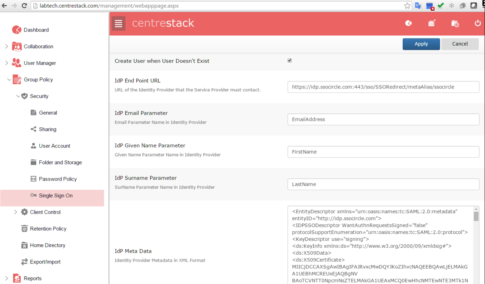Click the metadata scrollbar up arrow
The width and height of the screenshot is (485, 284).
[x=476, y=208]
